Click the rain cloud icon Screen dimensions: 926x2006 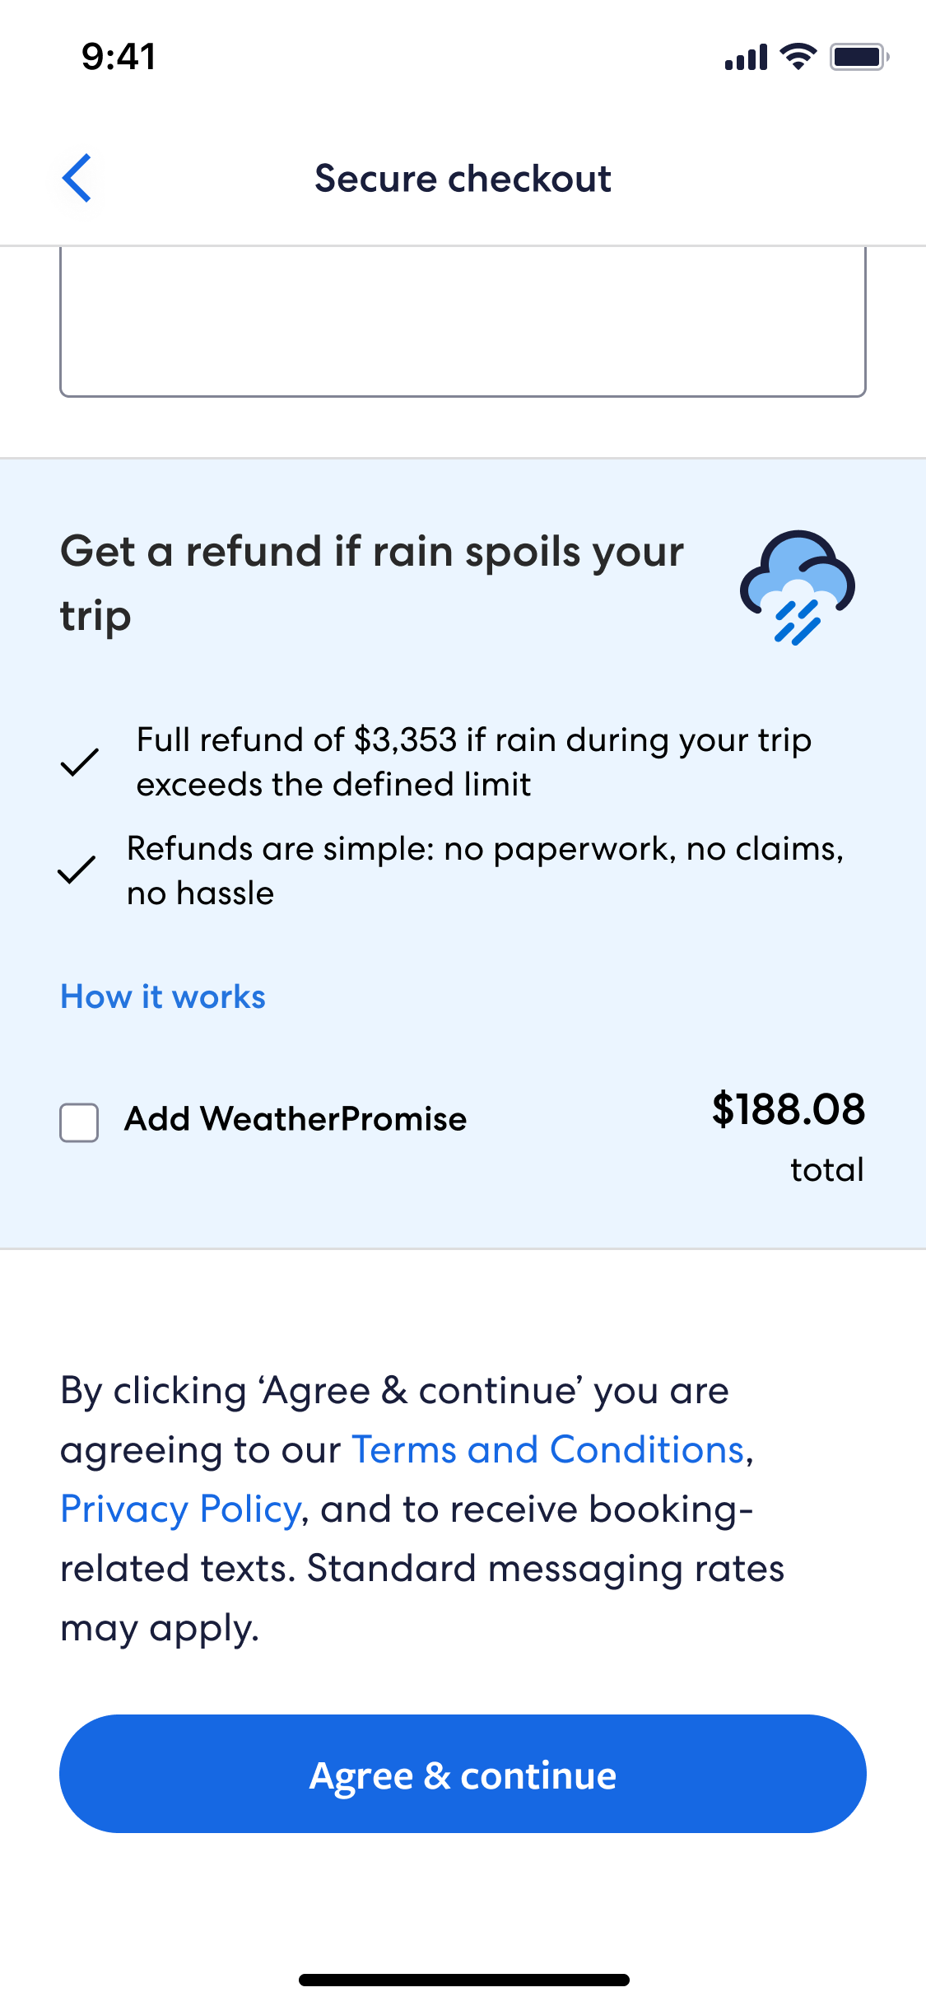pyautogui.click(x=797, y=587)
